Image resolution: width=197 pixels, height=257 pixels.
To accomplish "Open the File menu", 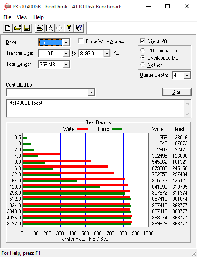I will [7, 17].
